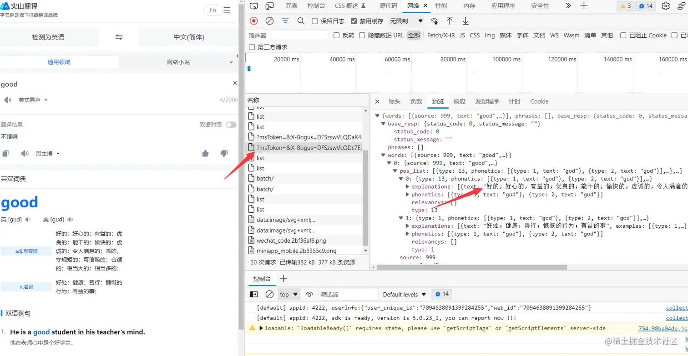
Task: Open the 无限制 throttling dropdown
Action: click(x=406, y=21)
